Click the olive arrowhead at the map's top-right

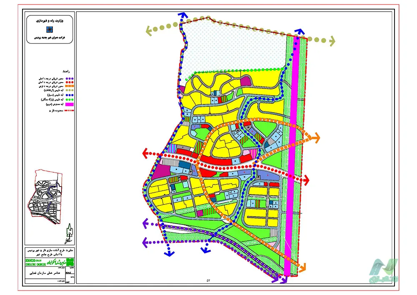(x=332, y=40)
